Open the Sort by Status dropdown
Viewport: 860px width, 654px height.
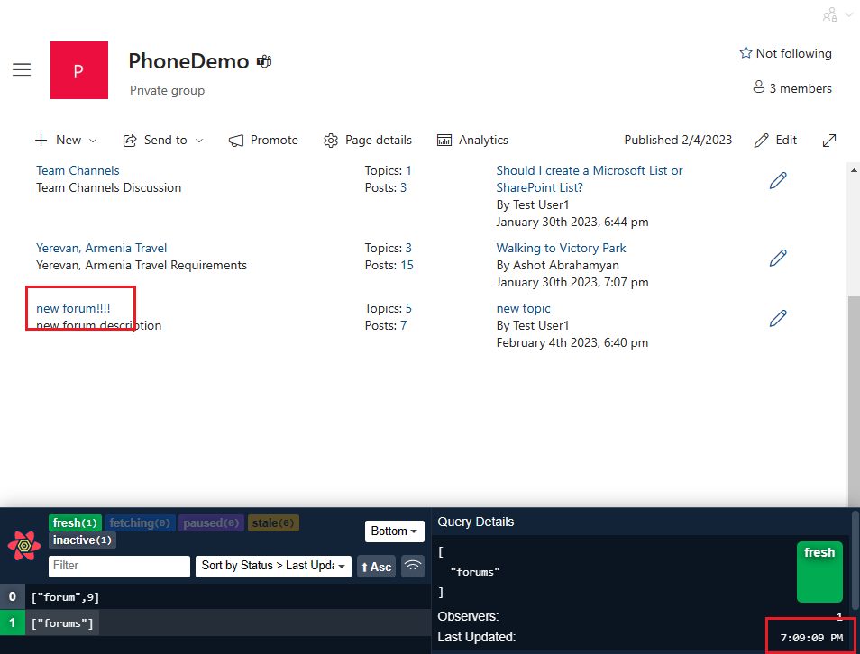[273, 566]
